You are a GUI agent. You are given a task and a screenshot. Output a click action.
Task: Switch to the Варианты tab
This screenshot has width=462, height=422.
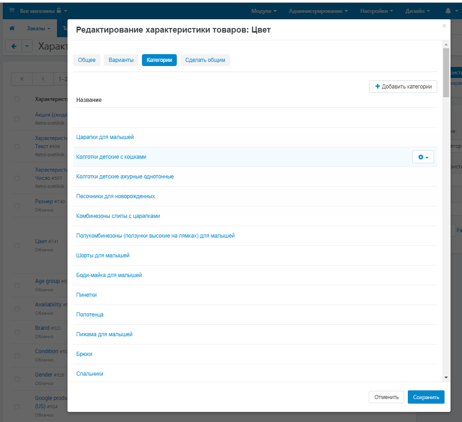(x=121, y=60)
